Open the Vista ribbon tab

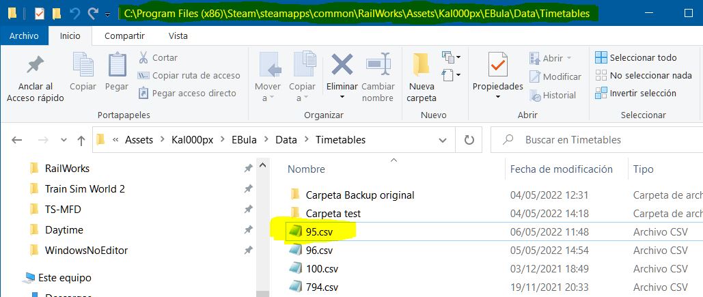coord(178,36)
